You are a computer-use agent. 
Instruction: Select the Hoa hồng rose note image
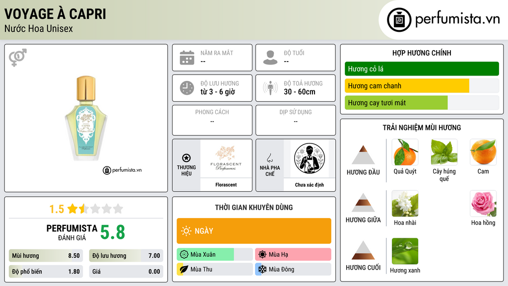coord(483,204)
